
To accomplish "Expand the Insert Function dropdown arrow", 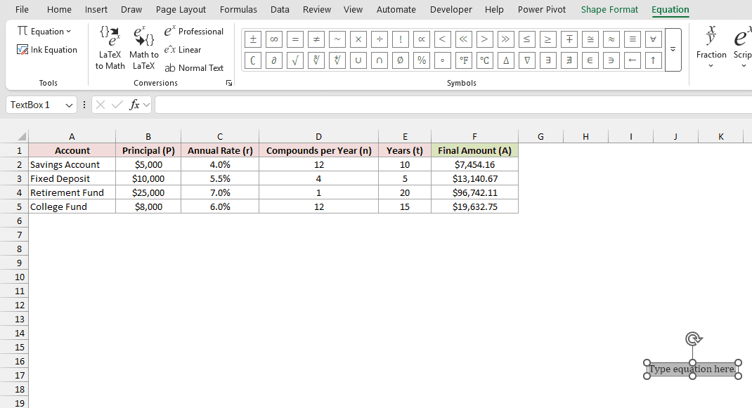I will pos(146,105).
